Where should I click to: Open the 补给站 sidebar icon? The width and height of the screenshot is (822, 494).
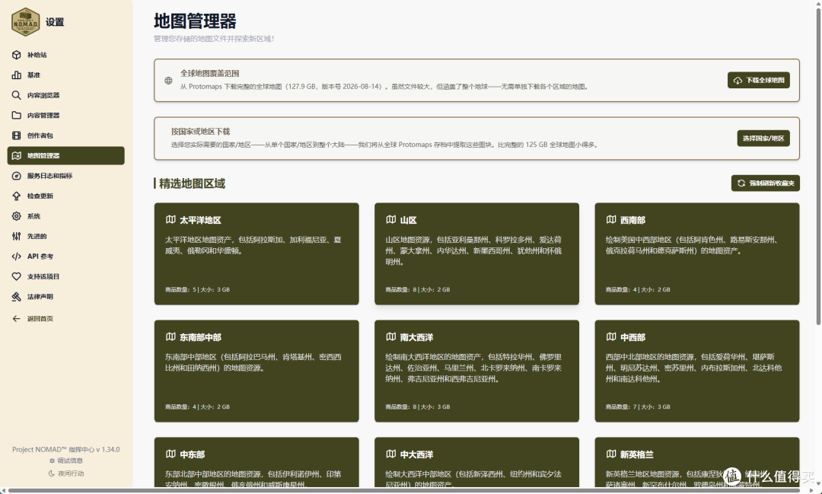click(x=16, y=55)
